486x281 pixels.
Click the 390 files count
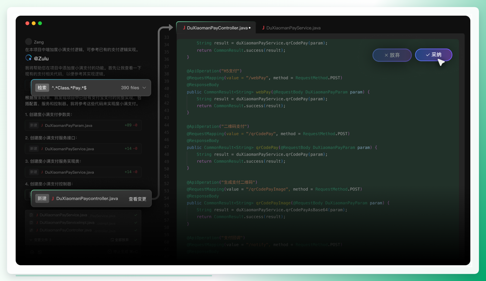(x=130, y=88)
